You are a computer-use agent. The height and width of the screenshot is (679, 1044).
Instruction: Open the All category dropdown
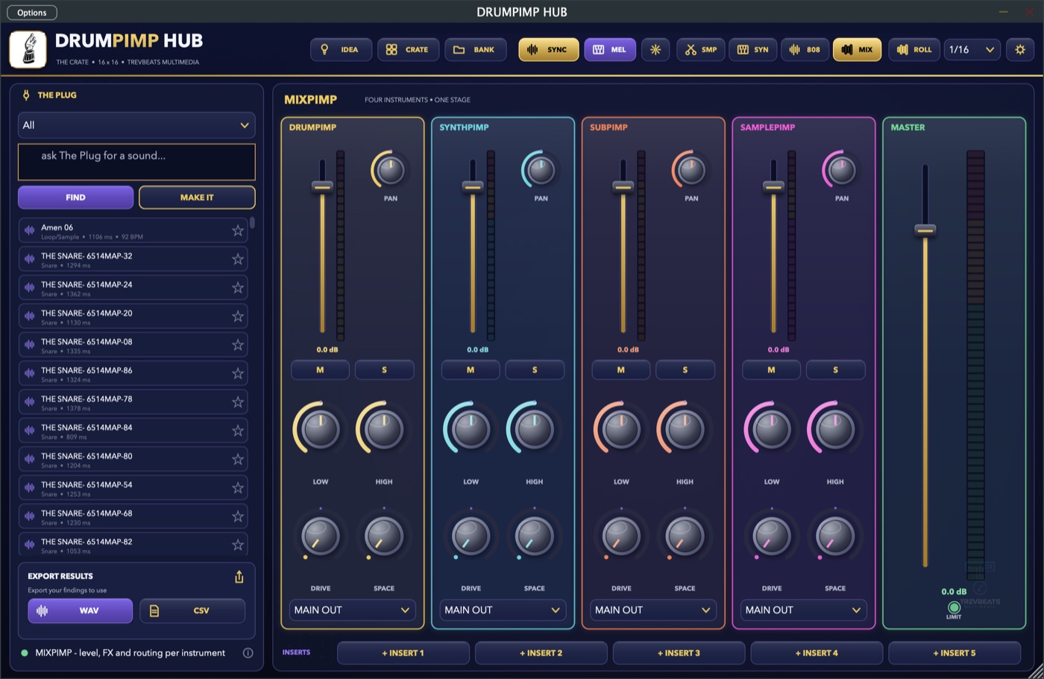tap(136, 125)
